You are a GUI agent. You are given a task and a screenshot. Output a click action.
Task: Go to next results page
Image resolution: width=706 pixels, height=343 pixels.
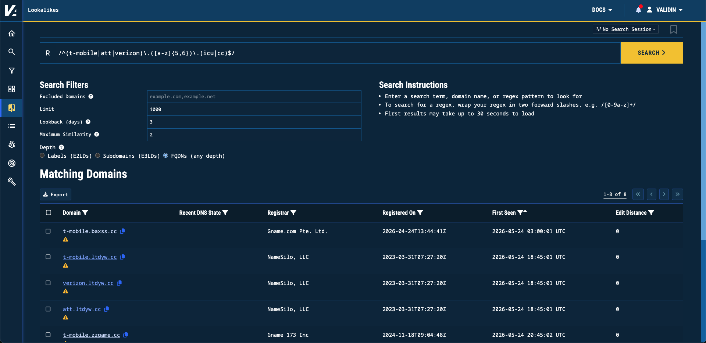pos(664,194)
